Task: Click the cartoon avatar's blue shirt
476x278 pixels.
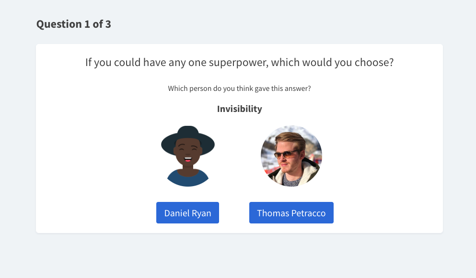Action: pos(188,179)
